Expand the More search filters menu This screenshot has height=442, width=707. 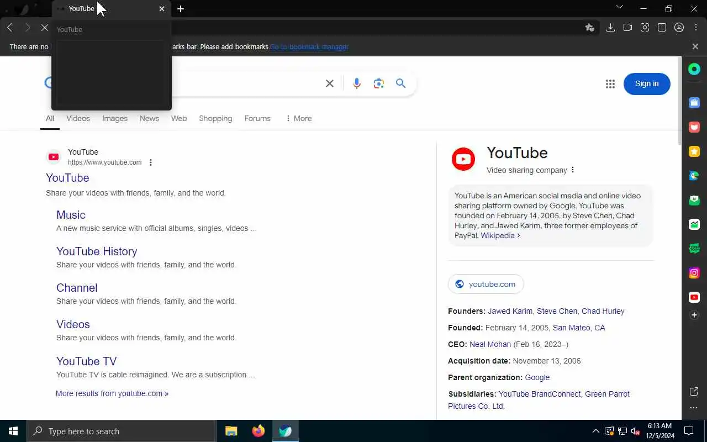tap(298, 119)
